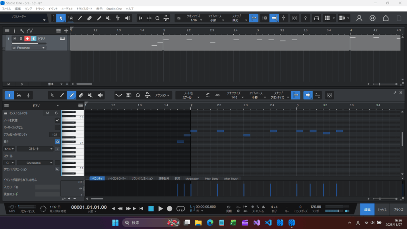
Task: Open the track inspector info icon
Action: 14,31
